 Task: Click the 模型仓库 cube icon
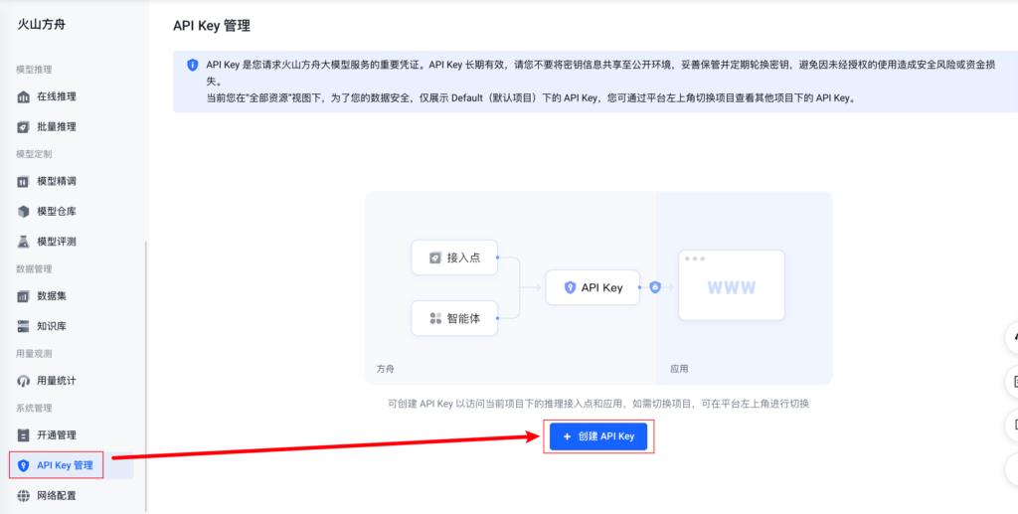pos(24,211)
